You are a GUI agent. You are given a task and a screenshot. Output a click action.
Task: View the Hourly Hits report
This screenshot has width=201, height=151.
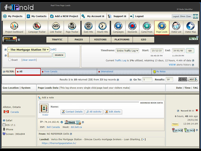(x=103, y=28)
